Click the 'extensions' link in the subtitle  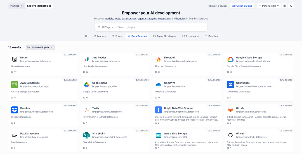(x=164, y=19)
